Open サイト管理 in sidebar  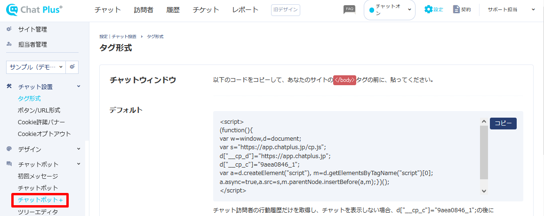pos(32,30)
